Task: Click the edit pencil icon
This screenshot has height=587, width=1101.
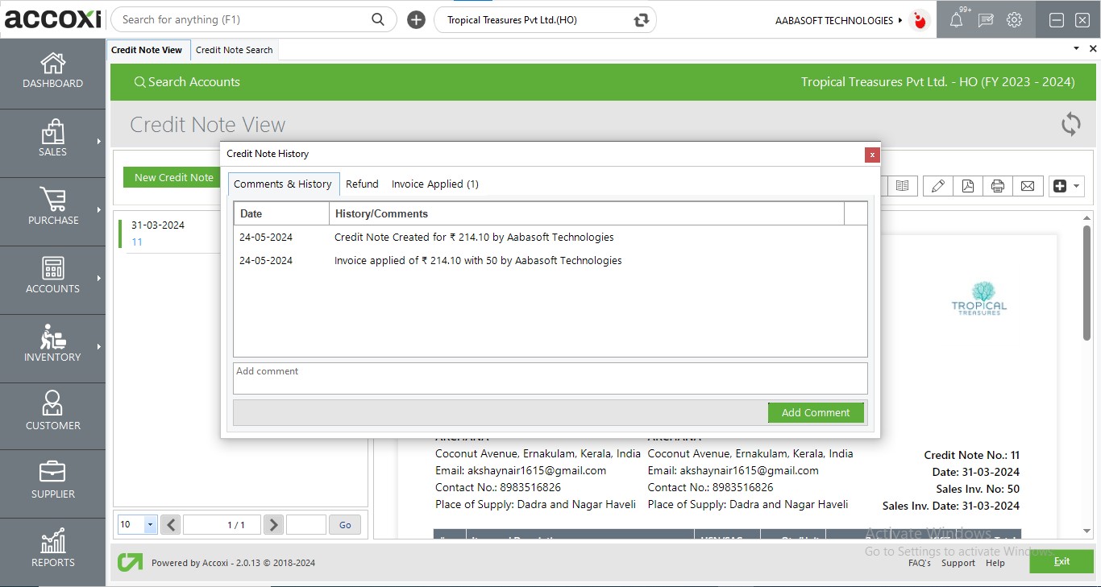Action: (937, 186)
